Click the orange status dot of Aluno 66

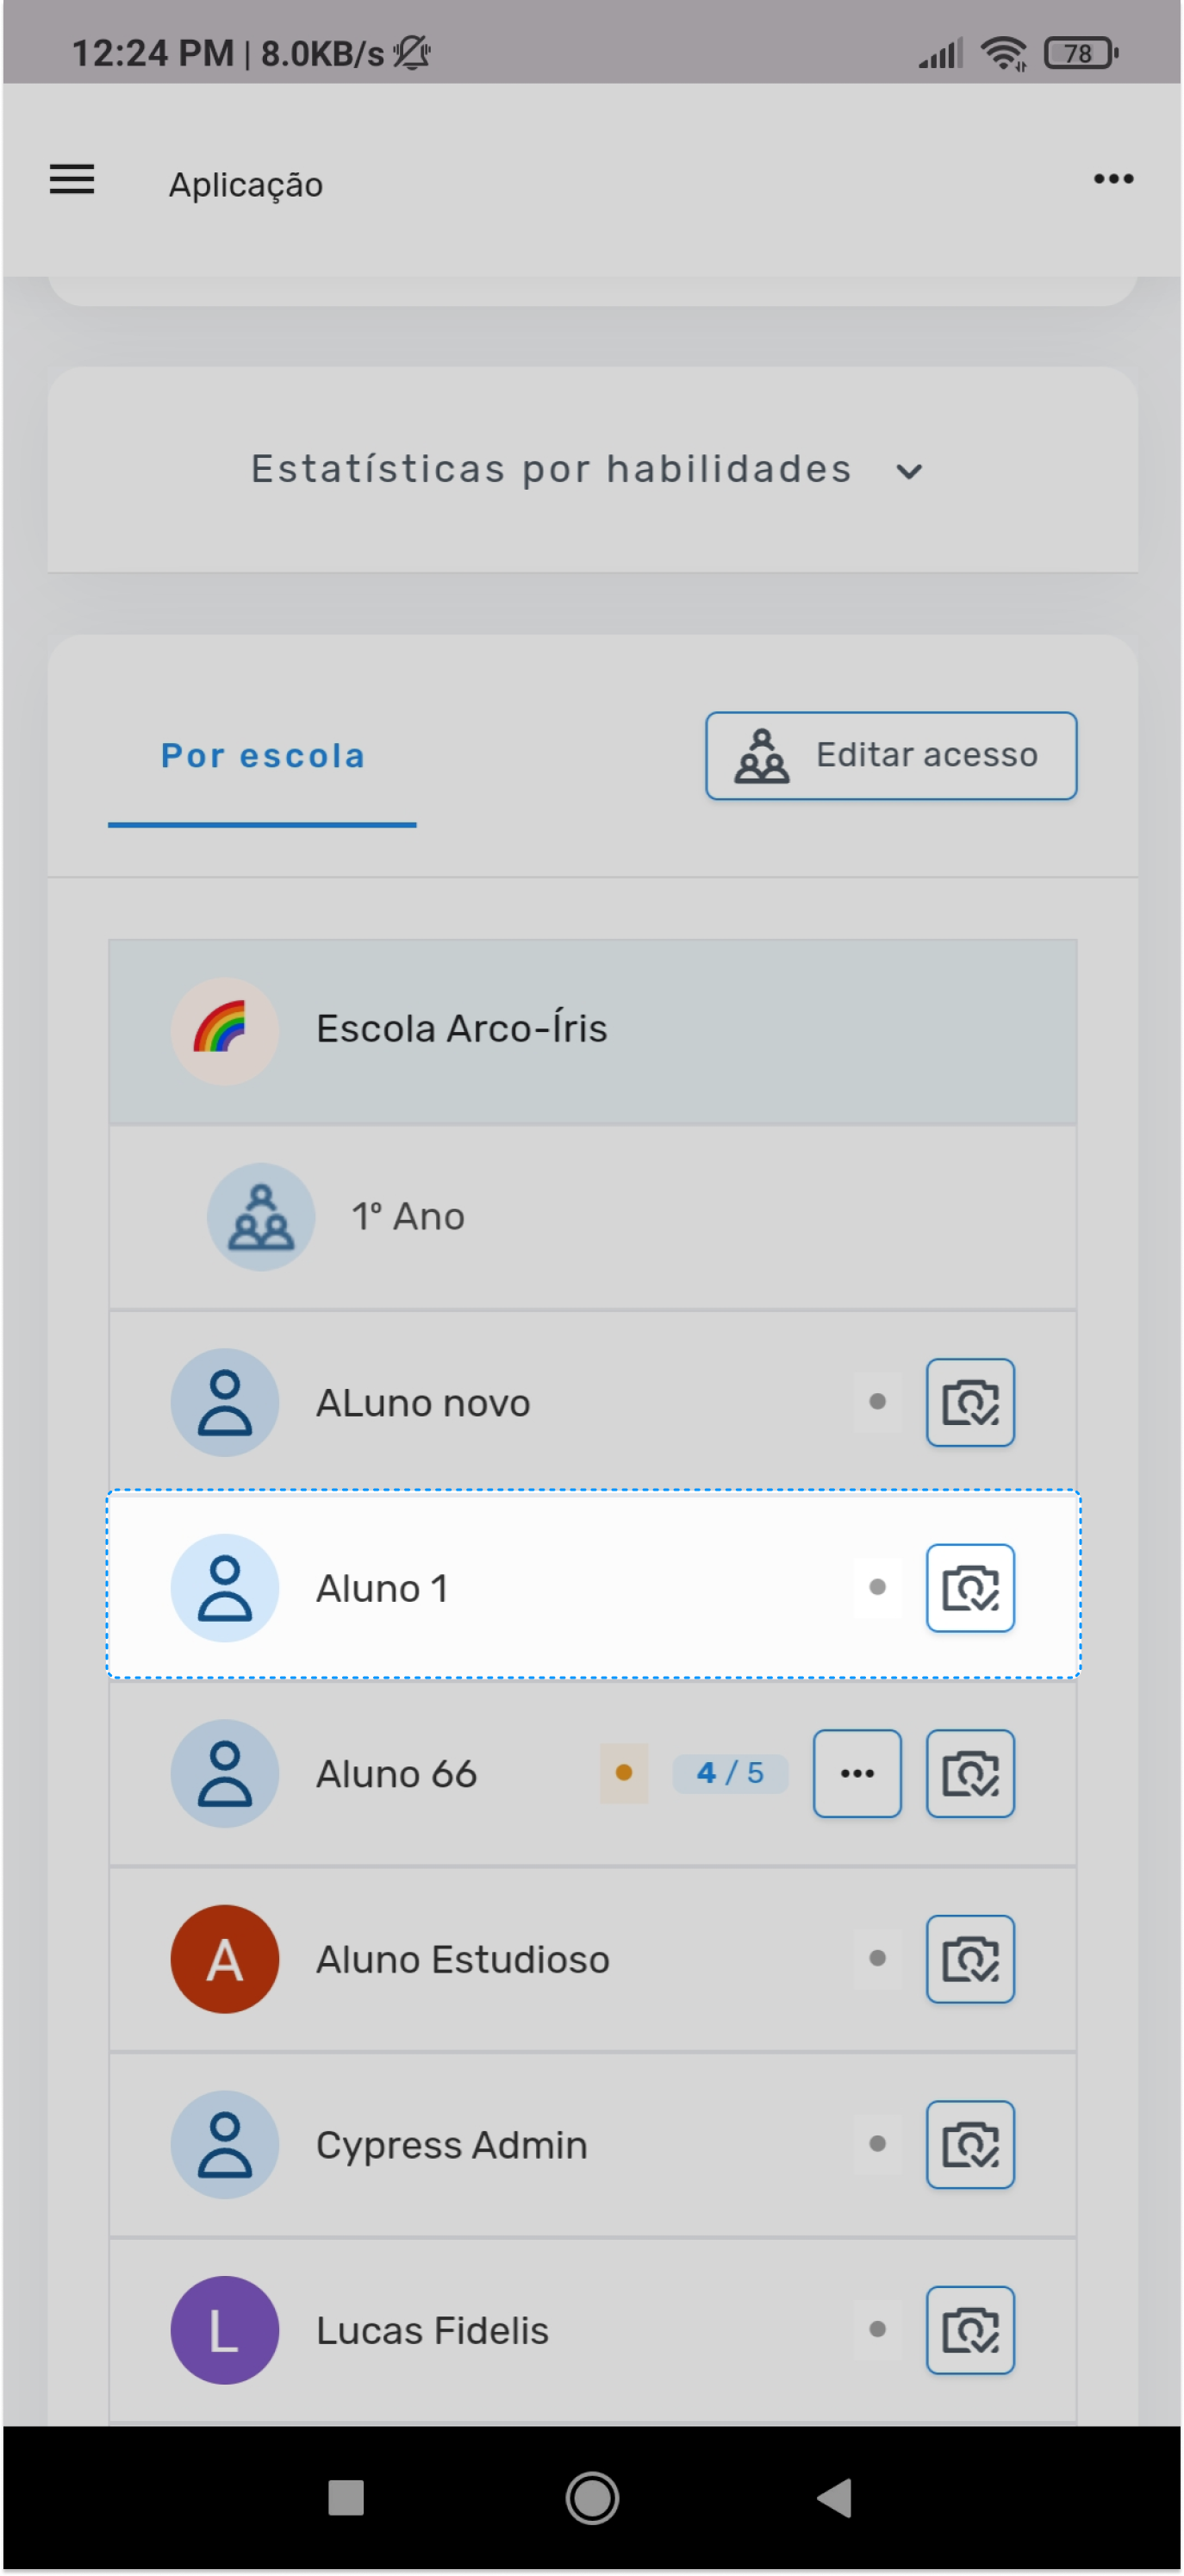coord(624,1773)
